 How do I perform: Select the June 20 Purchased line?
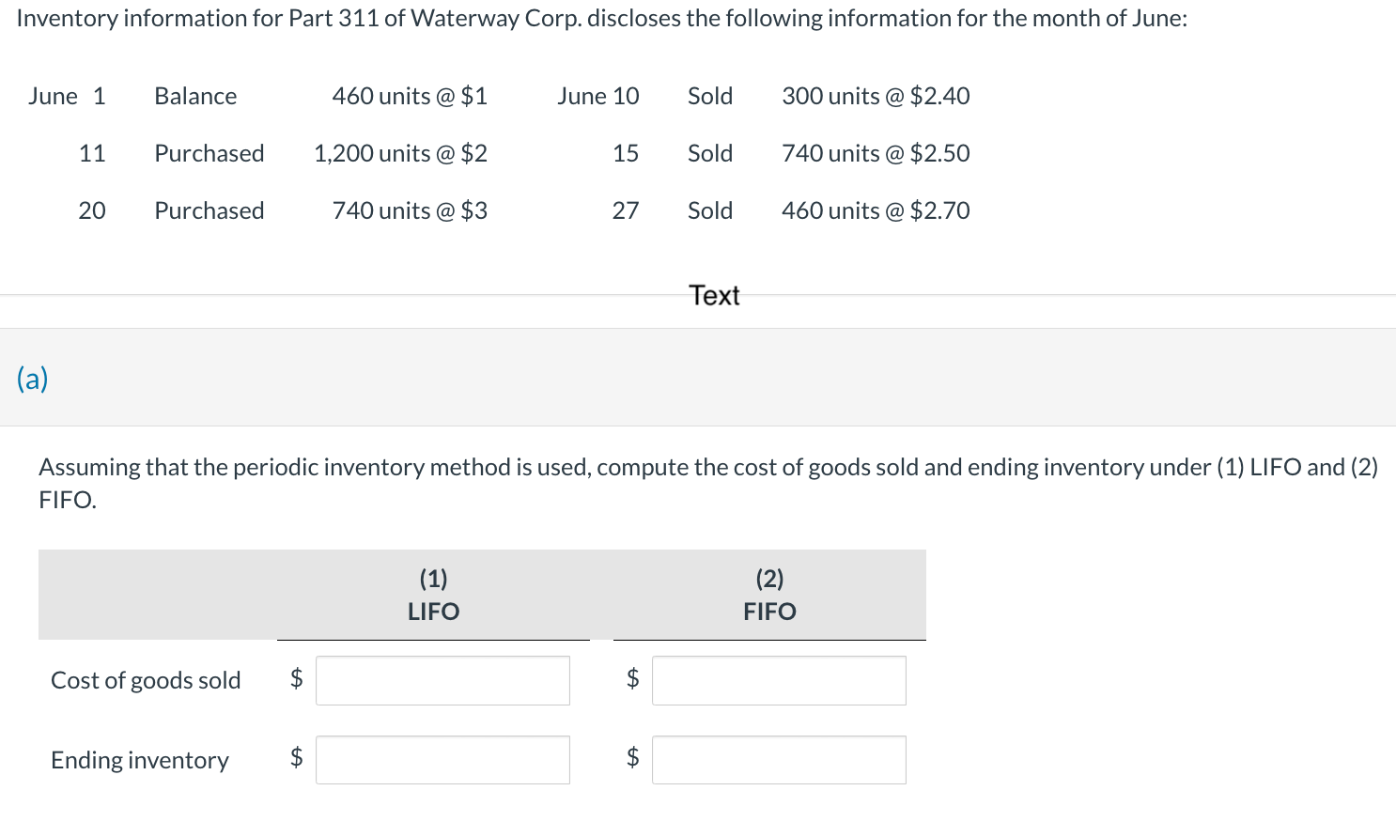coord(258,209)
